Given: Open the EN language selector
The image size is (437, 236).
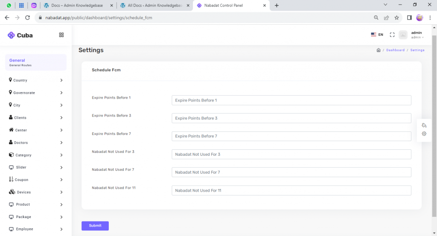Looking at the screenshot, I should pos(377,35).
